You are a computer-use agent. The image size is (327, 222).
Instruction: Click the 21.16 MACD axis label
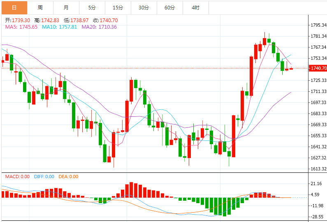pos(316,183)
